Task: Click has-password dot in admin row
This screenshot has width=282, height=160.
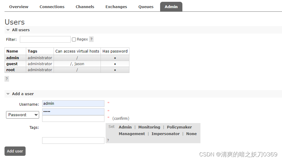Action: [x=115, y=58]
